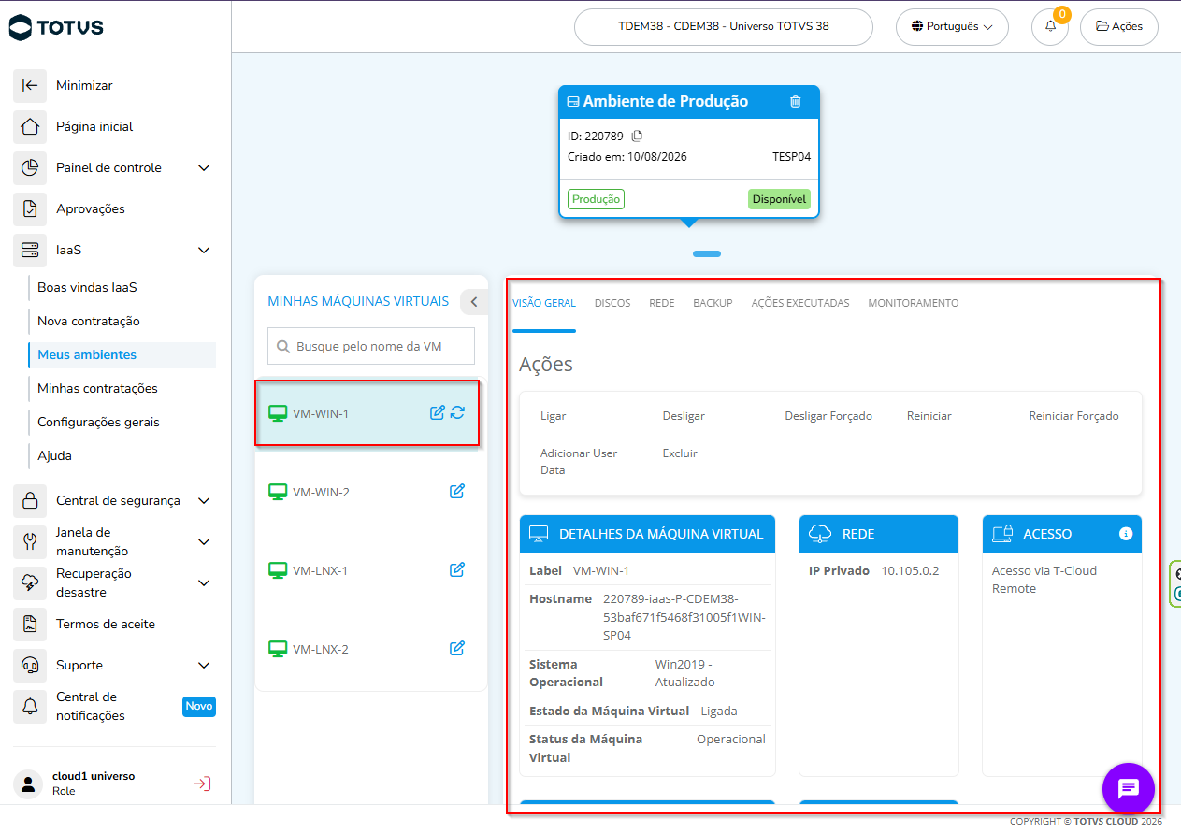This screenshot has height=834, width=1181.
Task: Expand Recuperação desastre chevron
Action: [204, 582]
